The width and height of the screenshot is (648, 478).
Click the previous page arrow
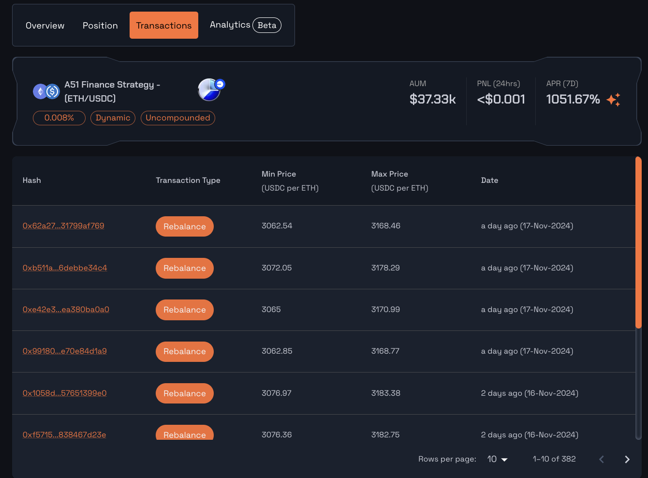tap(601, 459)
